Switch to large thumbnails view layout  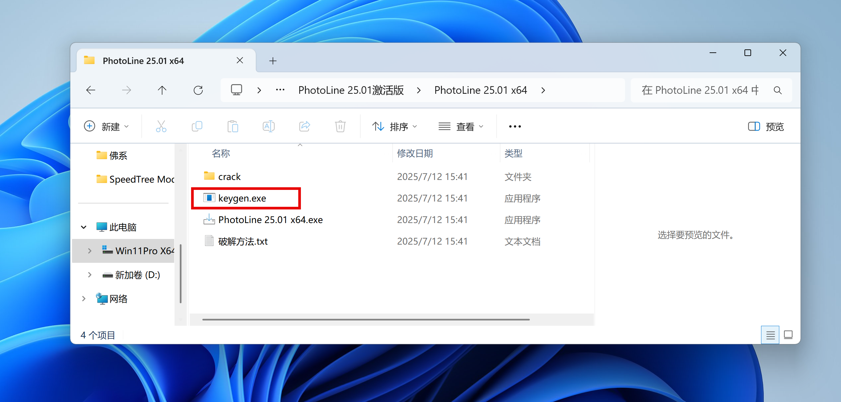point(788,335)
